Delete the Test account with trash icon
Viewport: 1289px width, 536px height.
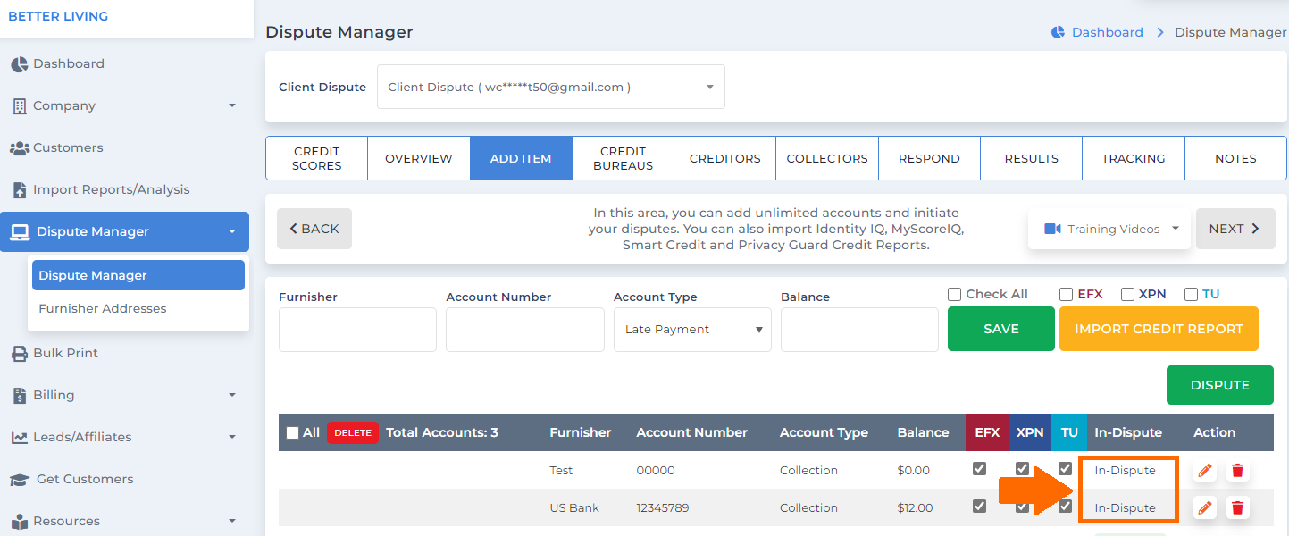[x=1237, y=471]
